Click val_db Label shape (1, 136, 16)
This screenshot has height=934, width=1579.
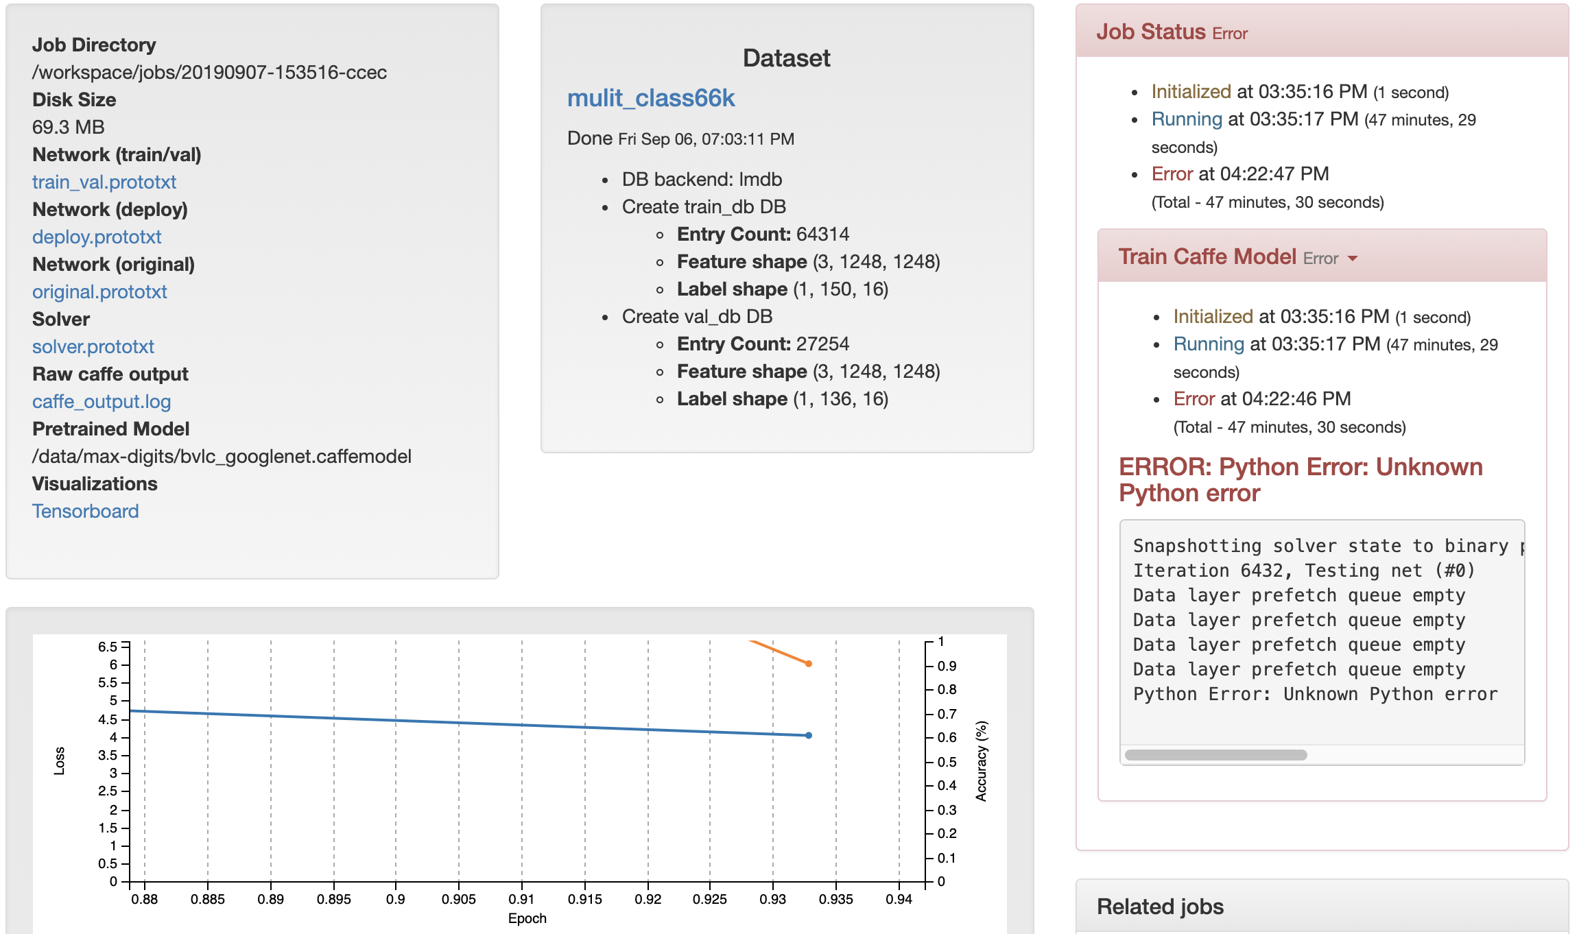(783, 398)
